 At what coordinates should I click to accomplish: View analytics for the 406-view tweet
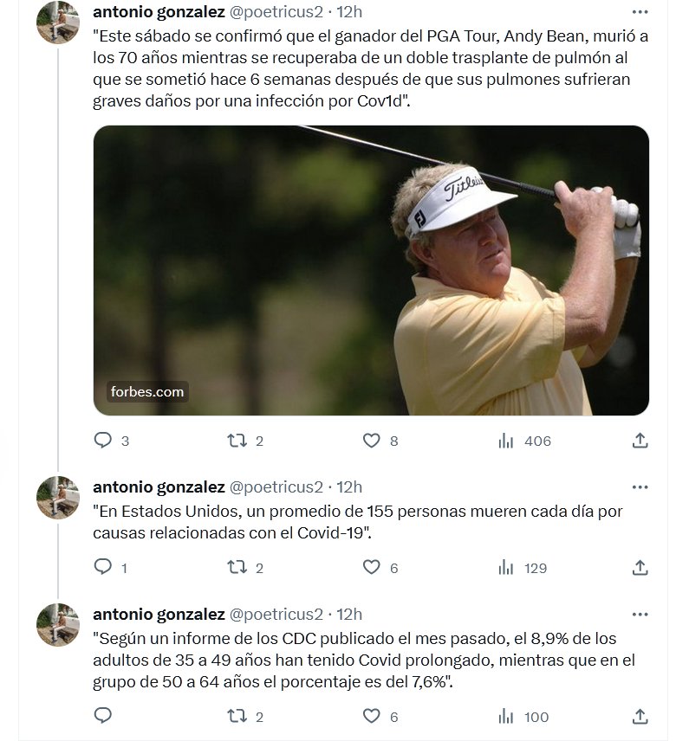(x=507, y=441)
